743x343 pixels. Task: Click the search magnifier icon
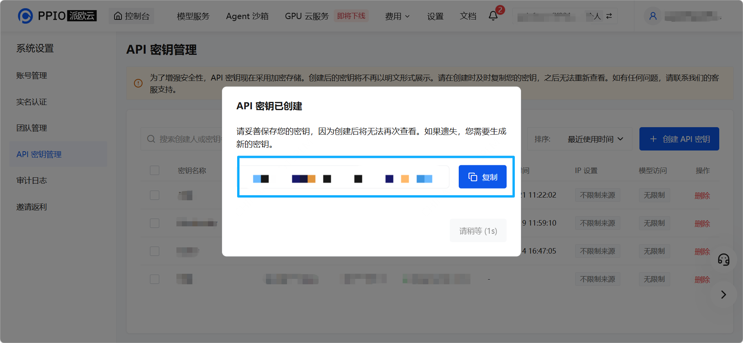click(x=151, y=139)
